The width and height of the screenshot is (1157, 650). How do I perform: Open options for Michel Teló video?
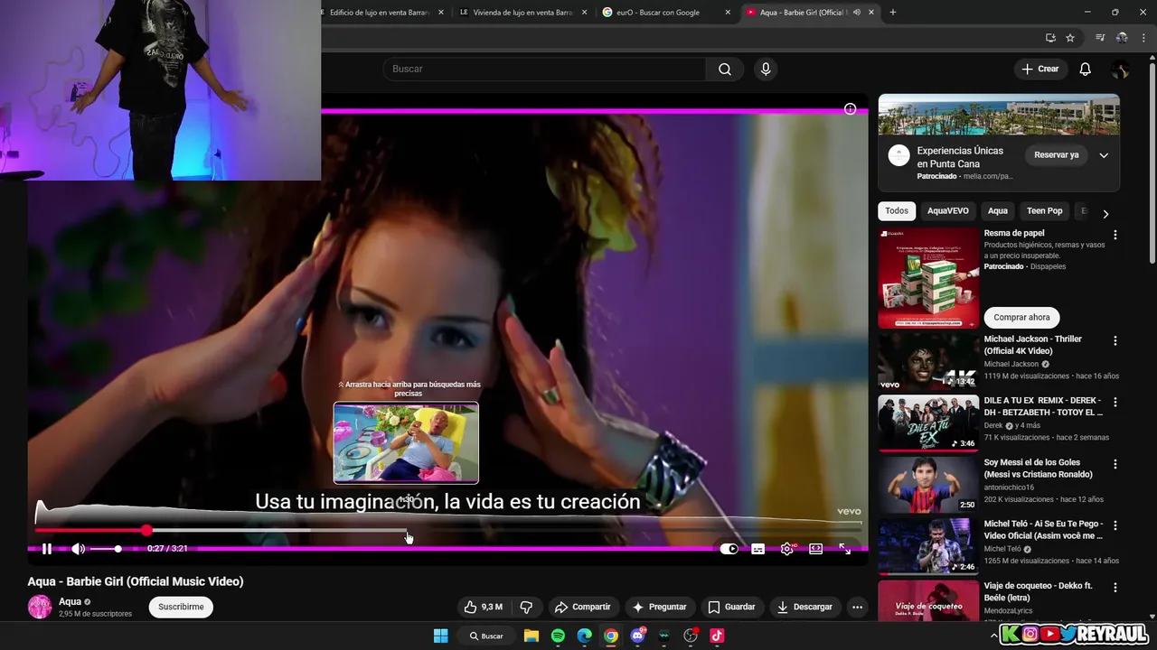(1115, 525)
